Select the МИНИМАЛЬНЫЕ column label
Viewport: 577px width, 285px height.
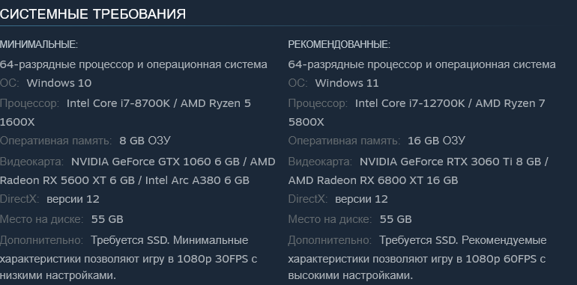click(39, 44)
